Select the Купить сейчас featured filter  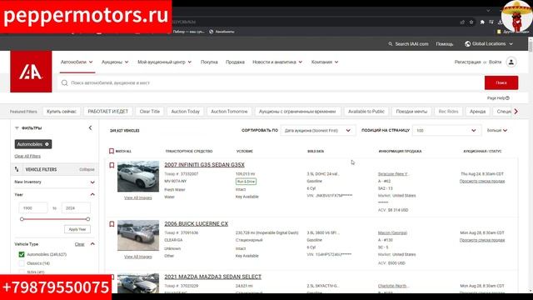[62, 112]
